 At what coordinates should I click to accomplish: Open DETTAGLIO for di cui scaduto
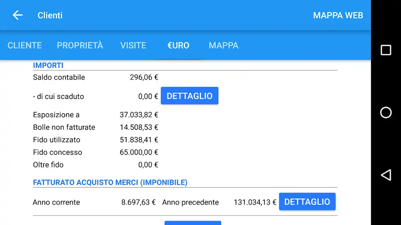(189, 96)
